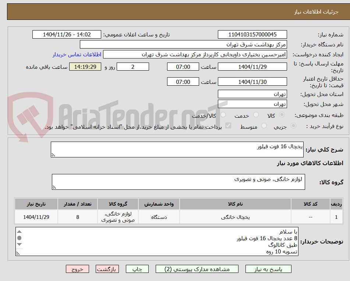Screen dimensions: 350x281
Task: Click the buyer notes scrollbar thumb
Action: 20,238
